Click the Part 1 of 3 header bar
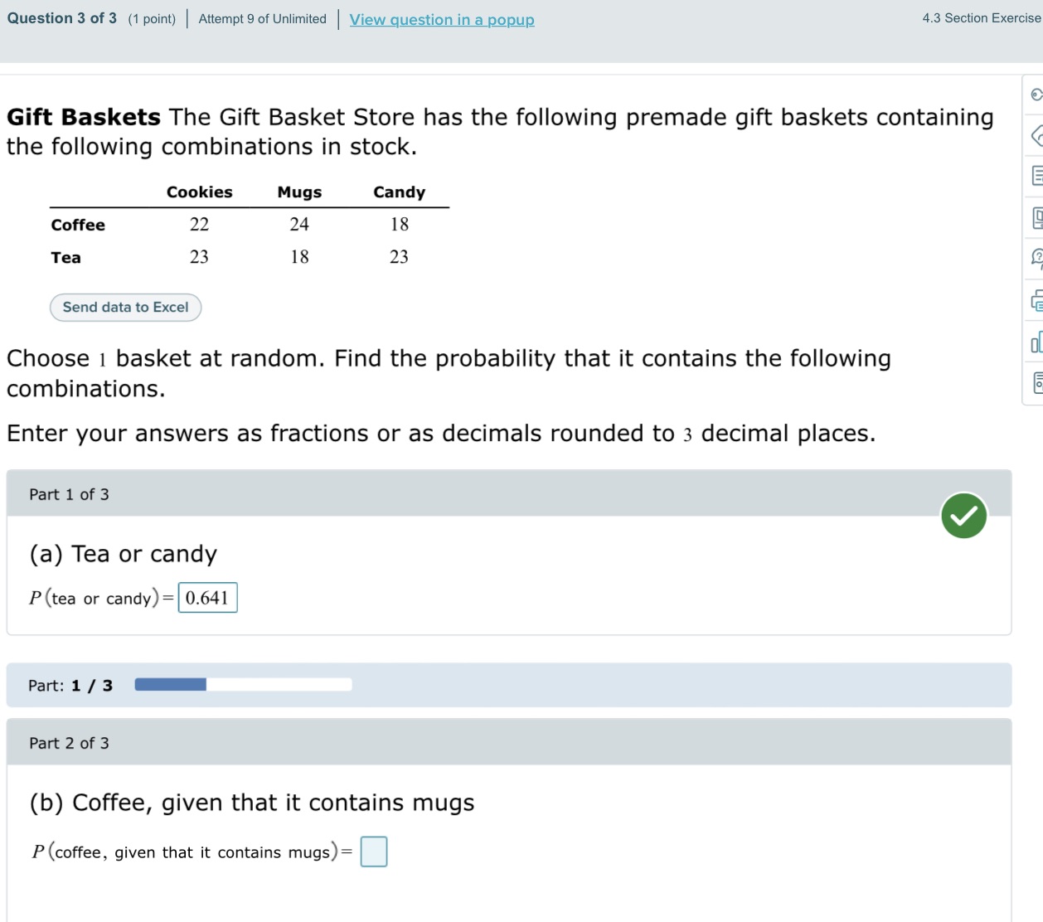The image size is (1043, 922). point(69,494)
